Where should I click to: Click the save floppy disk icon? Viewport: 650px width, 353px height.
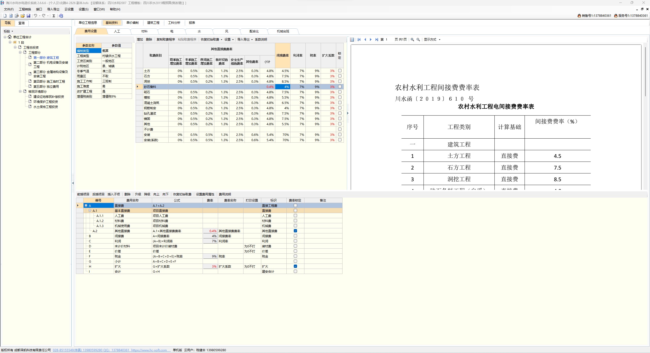[28, 16]
